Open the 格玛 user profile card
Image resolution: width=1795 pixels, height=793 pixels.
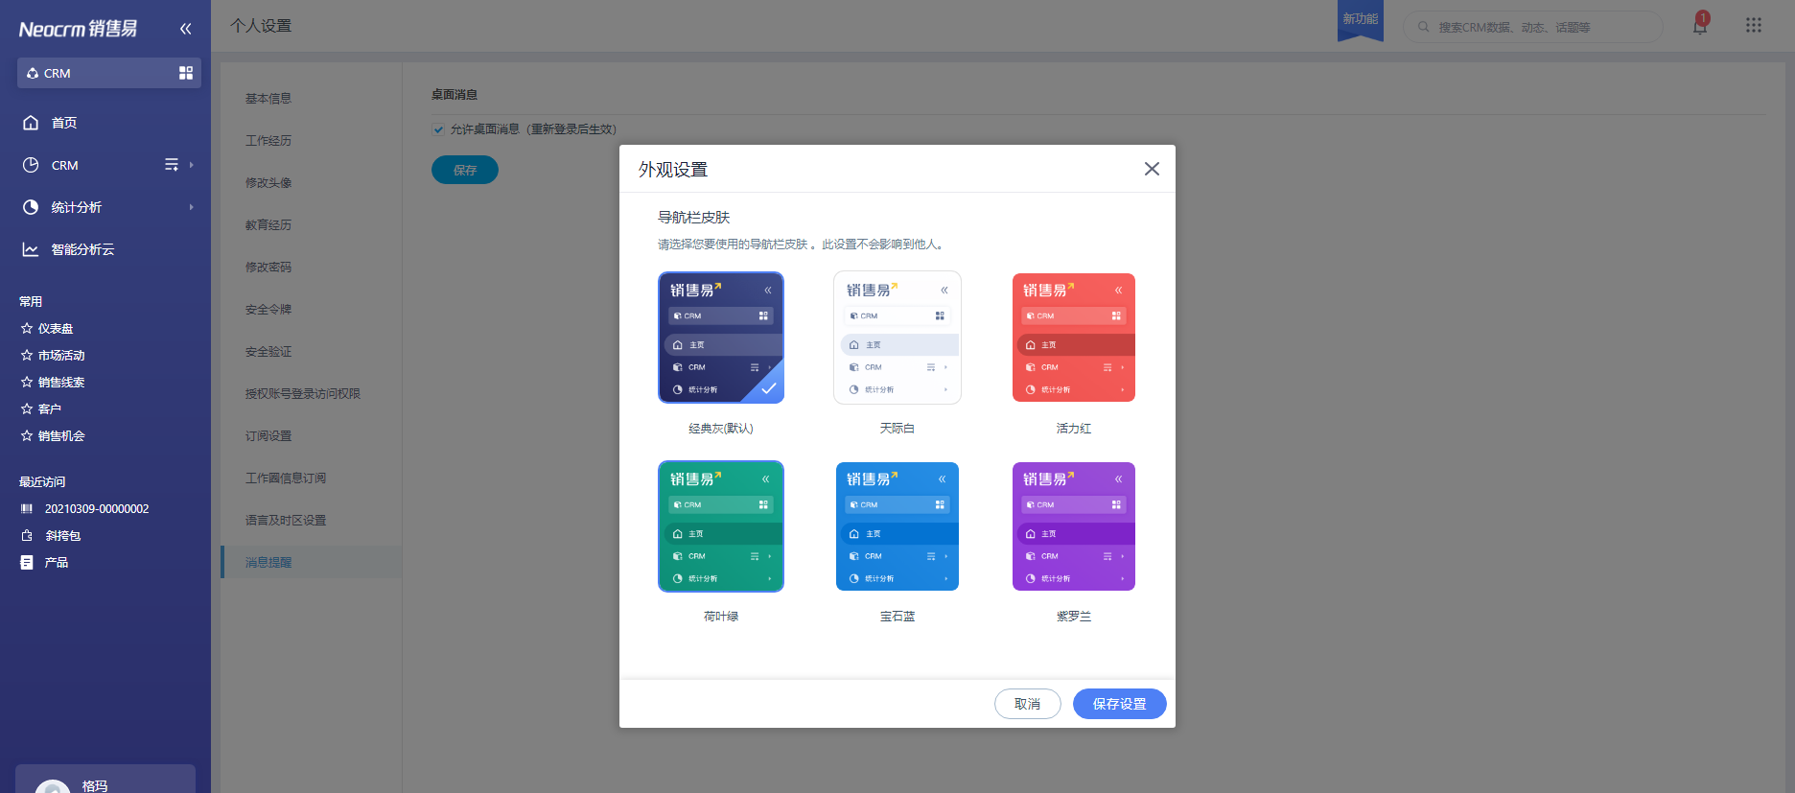105,779
